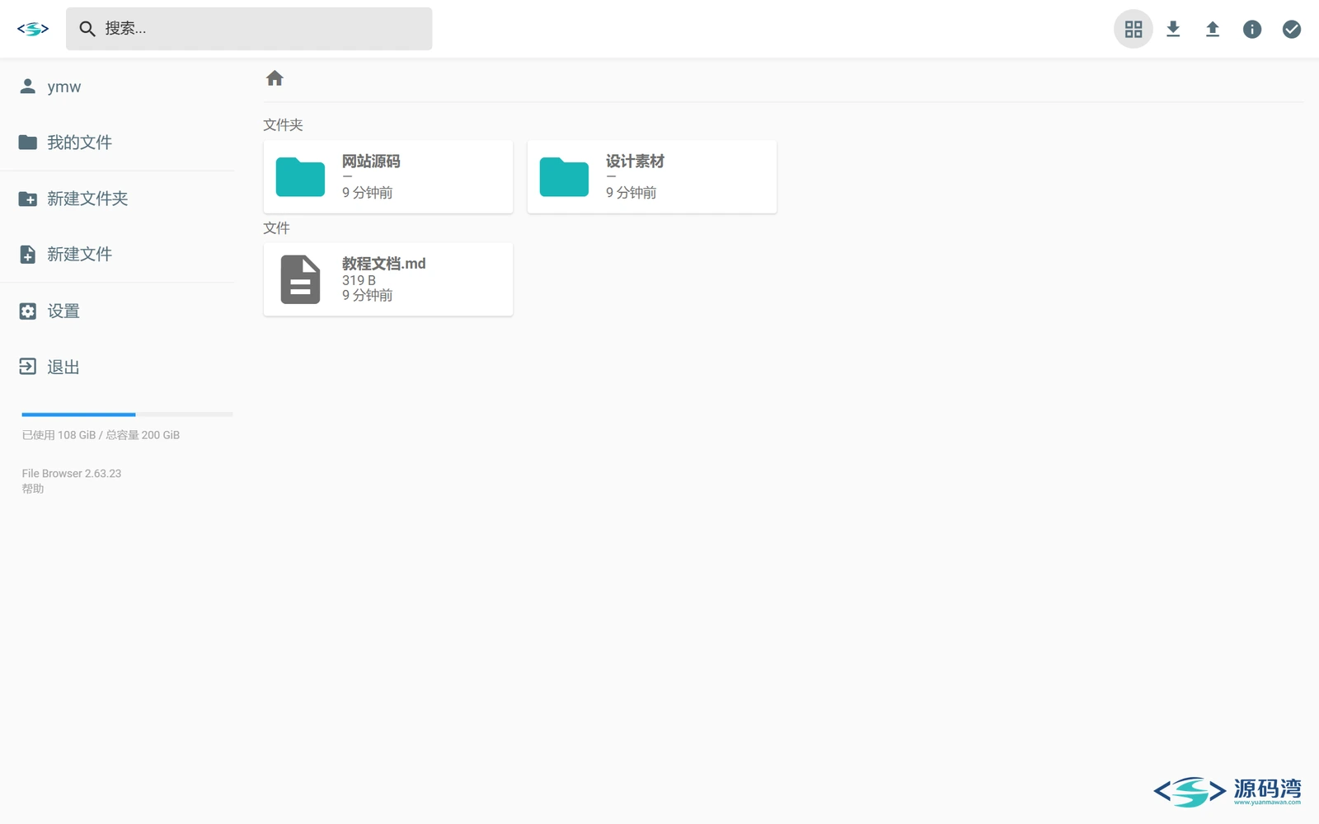
Task: Click the folder icon beside 我的文件
Action: pos(28,143)
